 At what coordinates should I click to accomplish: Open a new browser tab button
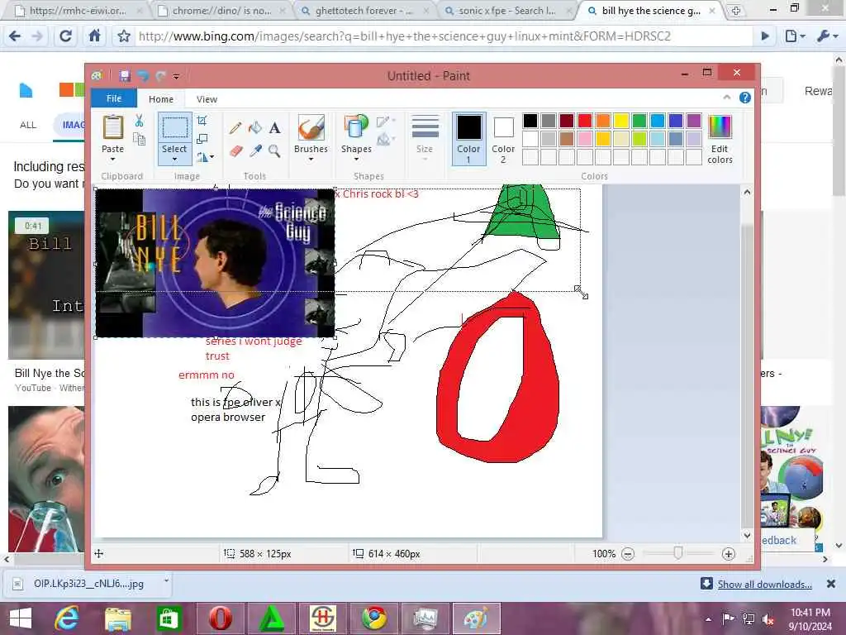click(735, 11)
